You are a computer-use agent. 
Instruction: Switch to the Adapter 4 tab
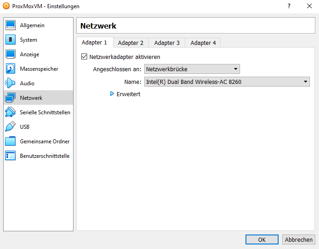(x=203, y=43)
